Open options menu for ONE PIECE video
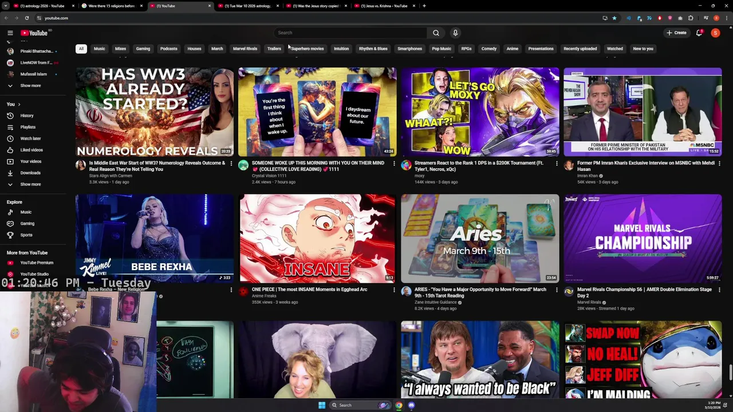The image size is (733, 412). click(x=394, y=290)
